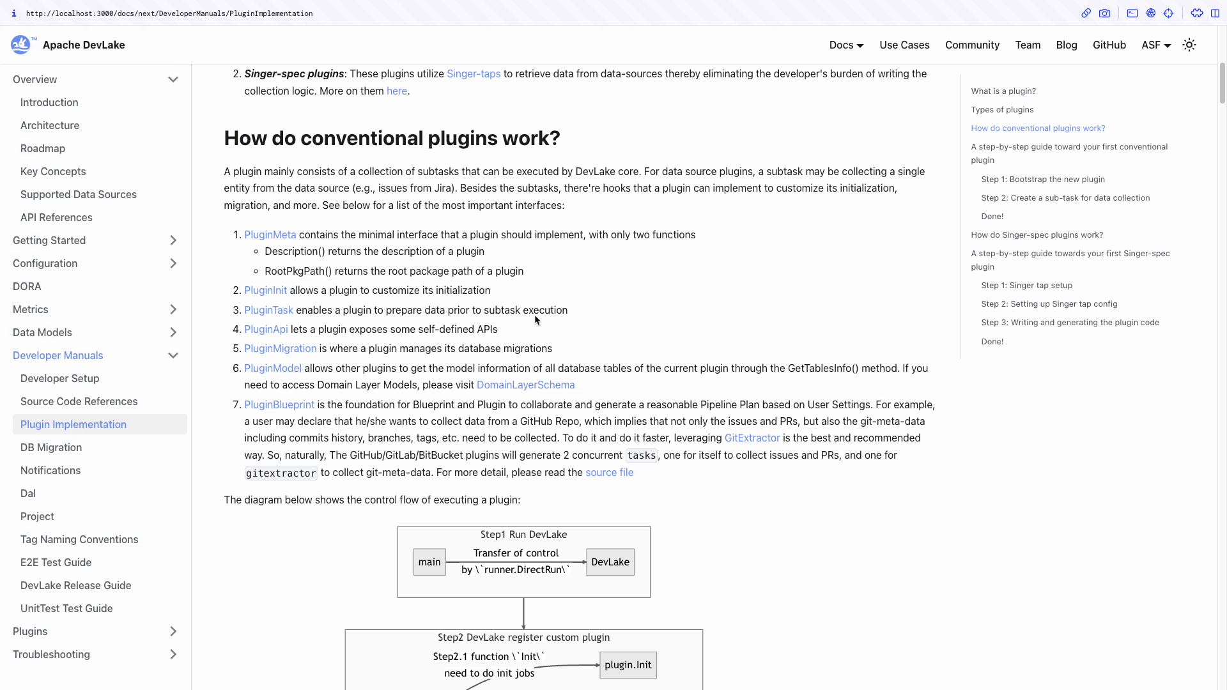Click the Apache DevLake logo
This screenshot has height=690, width=1227.
(21, 45)
